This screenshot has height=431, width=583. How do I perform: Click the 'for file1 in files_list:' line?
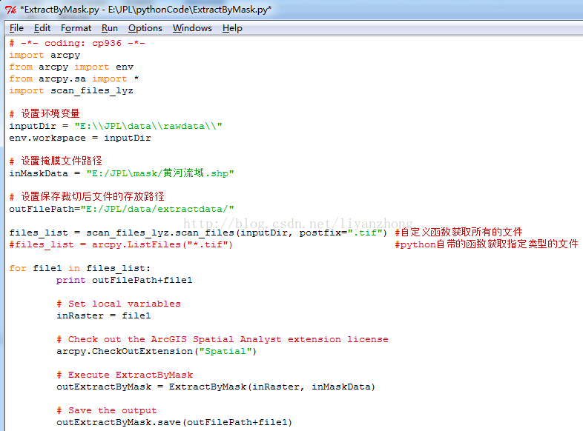point(80,268)
